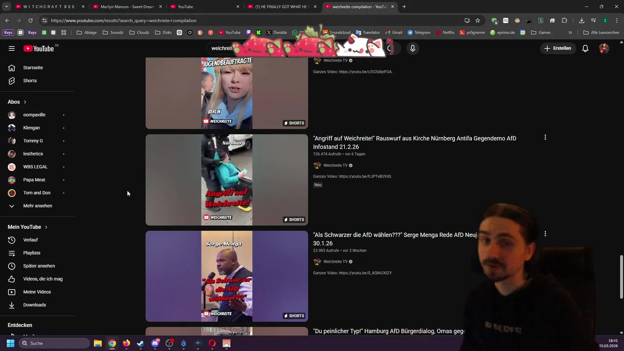Screen dimensions: 624x351
Task: Click the browser address bar URL
Action: tap(124, 20)
